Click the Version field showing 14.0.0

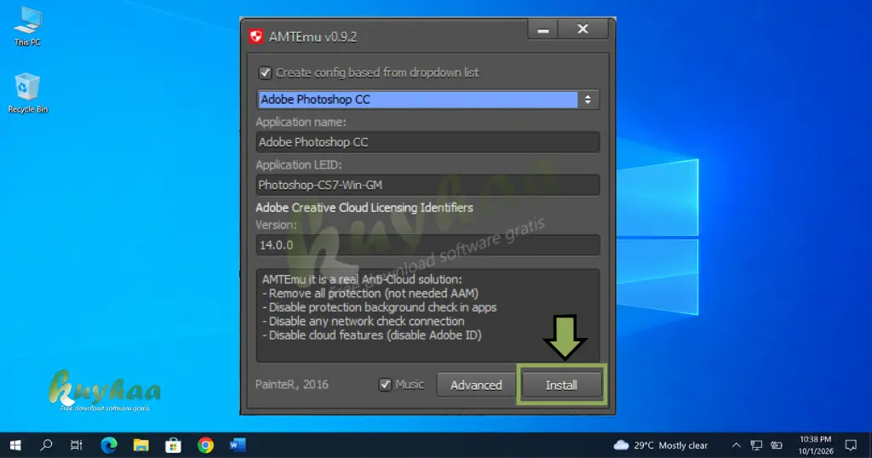(427, 245)
